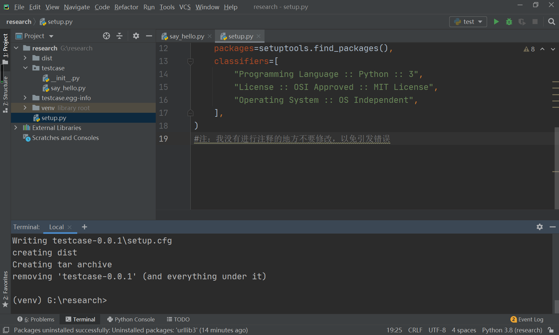Close the say_hello.py editor tab
The height and width of the screenshot is (335, 559).
pyautogui.click(x=210, y=36)
